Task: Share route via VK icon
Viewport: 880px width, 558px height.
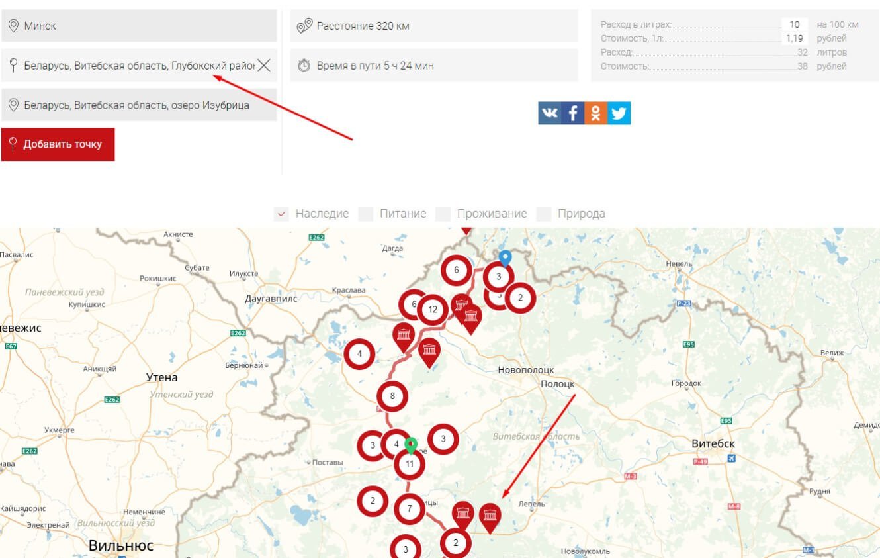Action: coord(549,113)
